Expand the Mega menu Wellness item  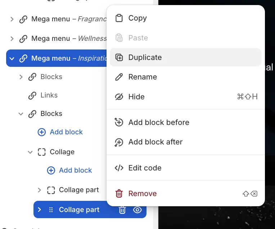[12, 39]
